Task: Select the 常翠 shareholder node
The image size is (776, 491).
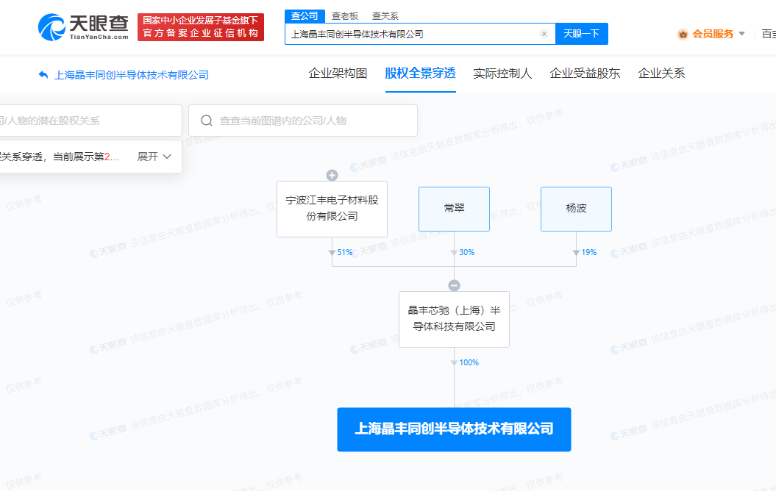Action: [x=454, y=209]
